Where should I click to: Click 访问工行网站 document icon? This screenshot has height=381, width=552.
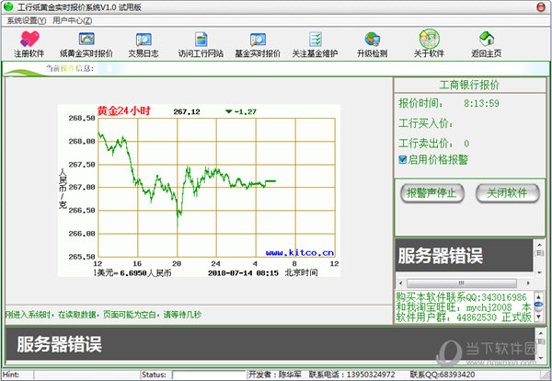click(x=201, y=39)
